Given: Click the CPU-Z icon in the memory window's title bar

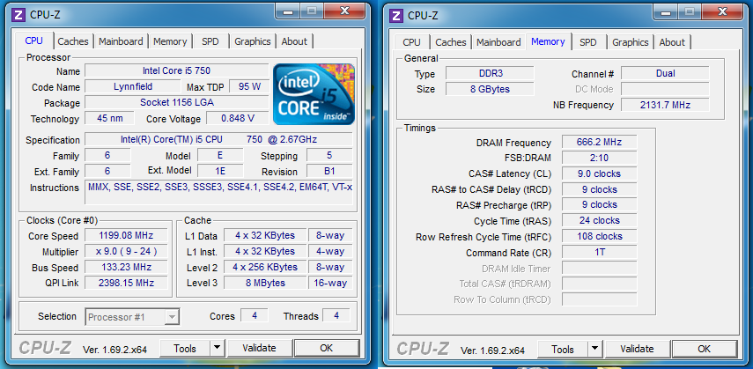Looking at the screenshot, I should tap(395, 15).
